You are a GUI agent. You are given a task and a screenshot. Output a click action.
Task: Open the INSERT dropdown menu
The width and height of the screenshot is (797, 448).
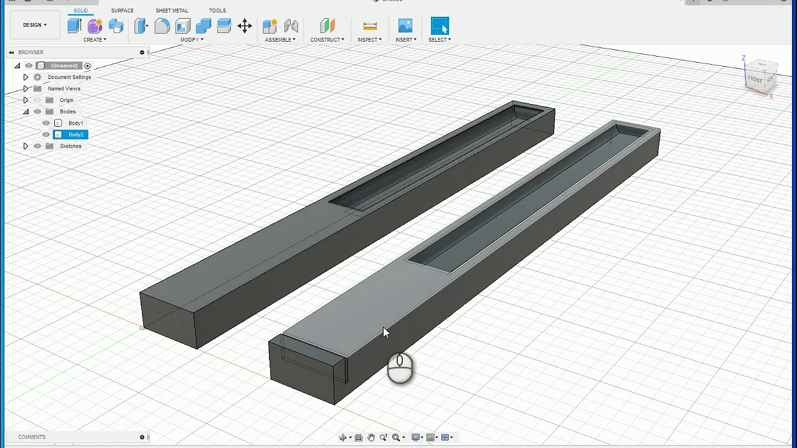[x=406, y=40]
